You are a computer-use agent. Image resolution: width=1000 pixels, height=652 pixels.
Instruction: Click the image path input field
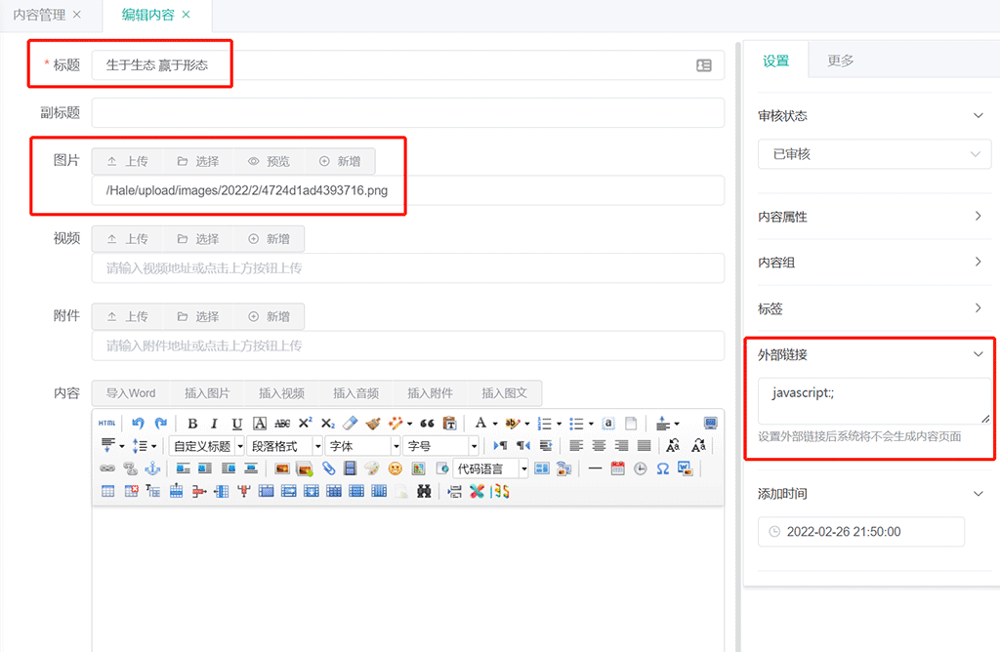point(408,190)
